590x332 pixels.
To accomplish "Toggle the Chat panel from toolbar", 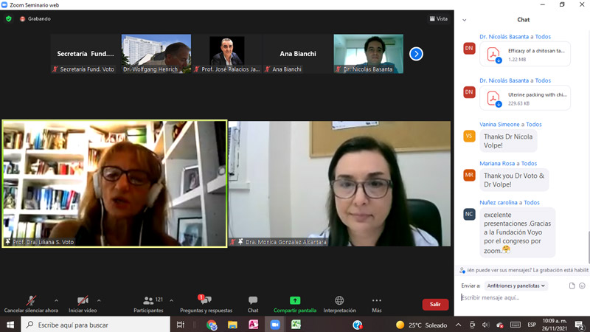I will click(x=253, y=304).
